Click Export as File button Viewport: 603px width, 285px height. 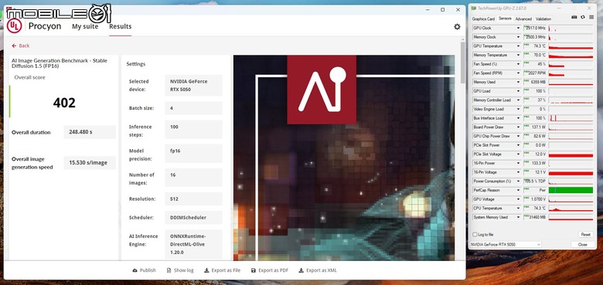pos(223,270)
